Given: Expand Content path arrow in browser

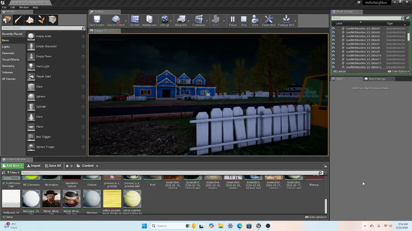Looking at the screenshot, I should [x=97, y=166].
